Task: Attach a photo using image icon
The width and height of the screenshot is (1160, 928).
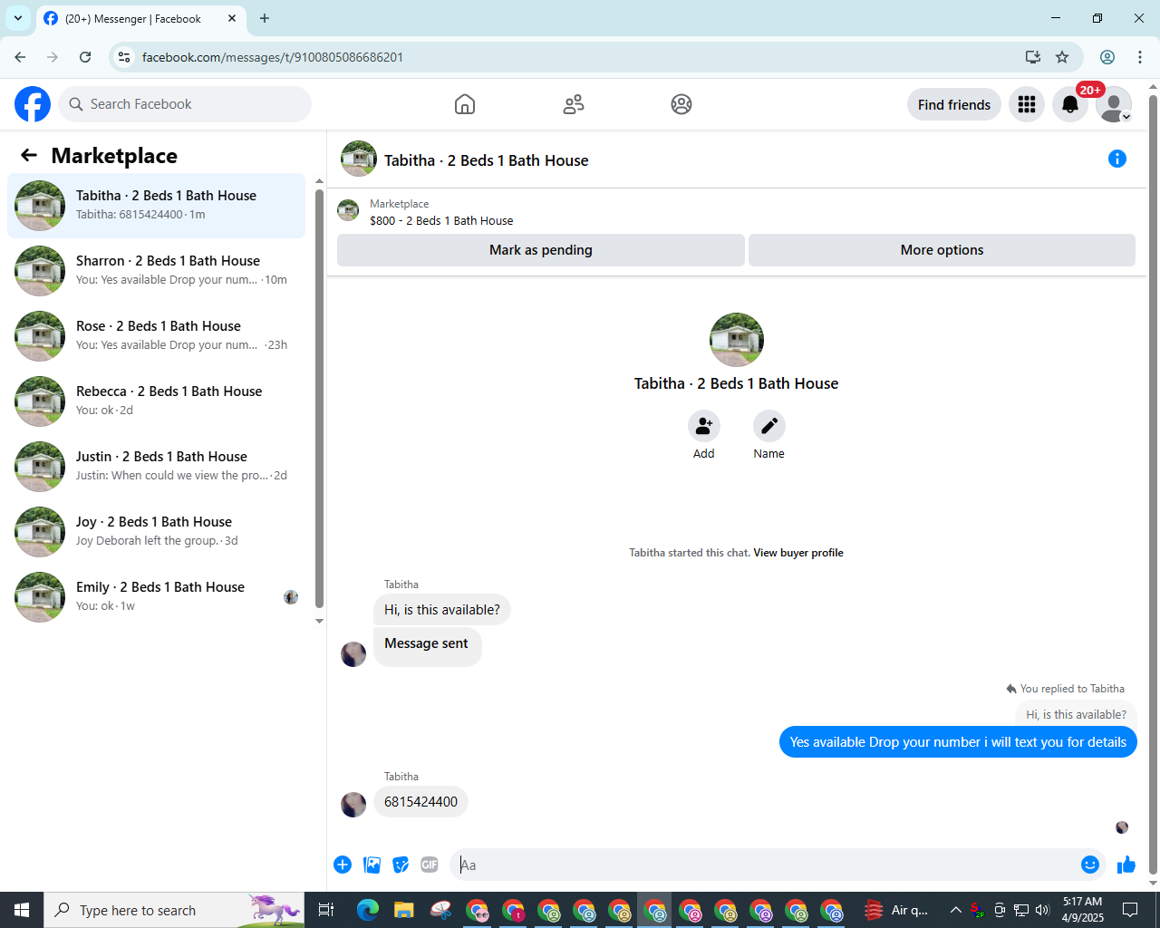Action: tap(372, 865)
